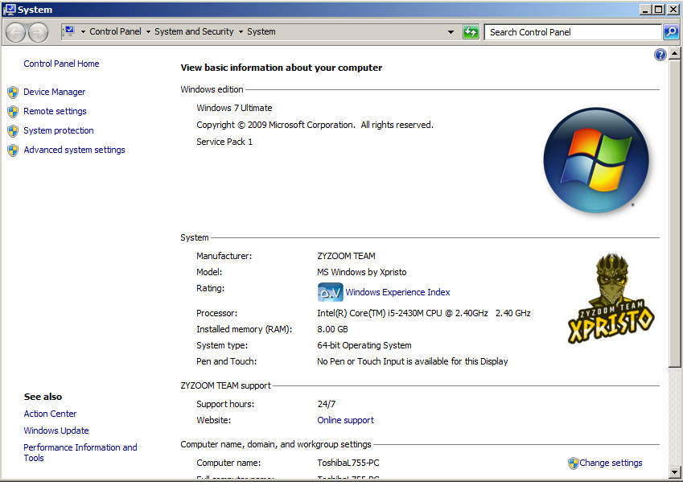Click the Microsoft Corporation copyright line

(315, 125)
